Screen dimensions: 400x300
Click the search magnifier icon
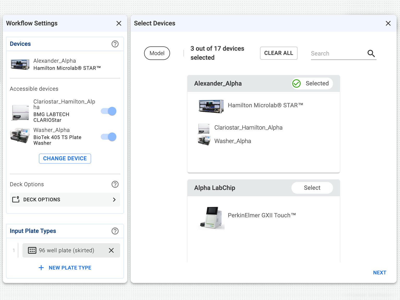point(371,53)
